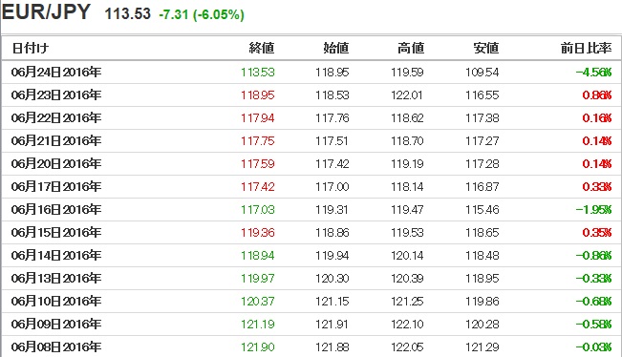The width and height of the screenshot is (622, 357).
Task: Click high price 119.19
Action: (x=407, y=163)
